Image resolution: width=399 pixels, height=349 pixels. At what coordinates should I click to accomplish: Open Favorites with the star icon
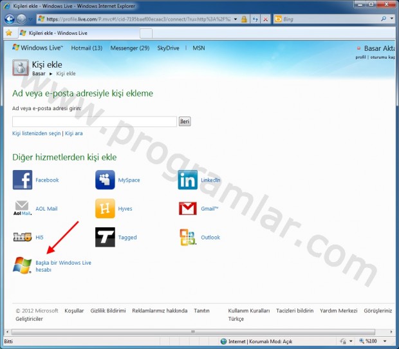[x=9, y=33]
